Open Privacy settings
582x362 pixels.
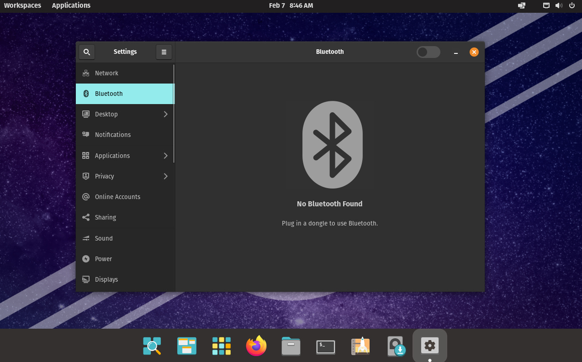pos(125,176)
